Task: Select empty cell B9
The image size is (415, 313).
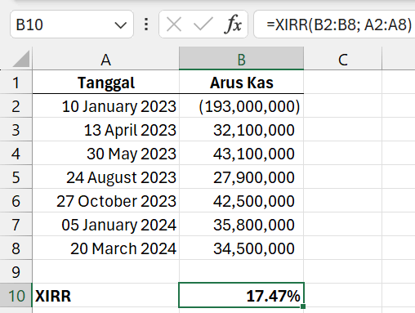Action: tap(241, 271)
